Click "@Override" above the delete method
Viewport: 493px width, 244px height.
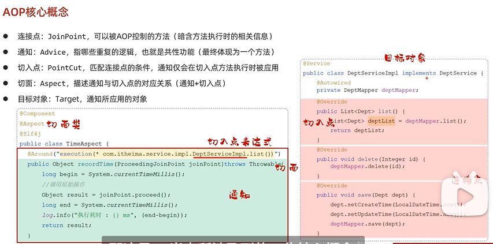[x=332, y=149]
